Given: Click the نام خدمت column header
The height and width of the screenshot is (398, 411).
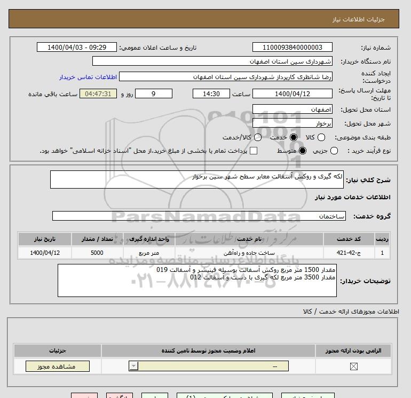Looking at the screenshot, I should pyautogui.click(x=249, y=239).
